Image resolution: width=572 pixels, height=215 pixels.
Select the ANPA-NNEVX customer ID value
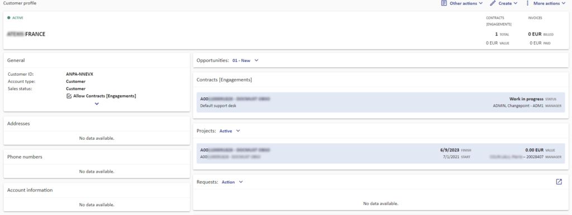click(x=79, y=74)
